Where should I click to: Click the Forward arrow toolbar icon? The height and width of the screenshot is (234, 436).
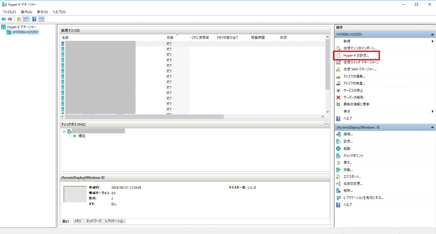(10, 19)
